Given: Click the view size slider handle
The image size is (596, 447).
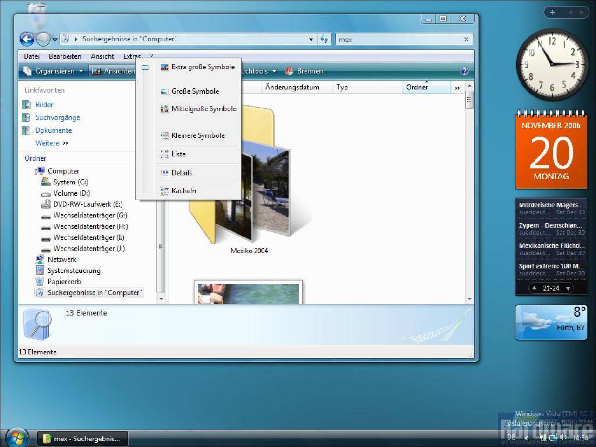Looking at the screenshot, I should [x=145, y=68].
